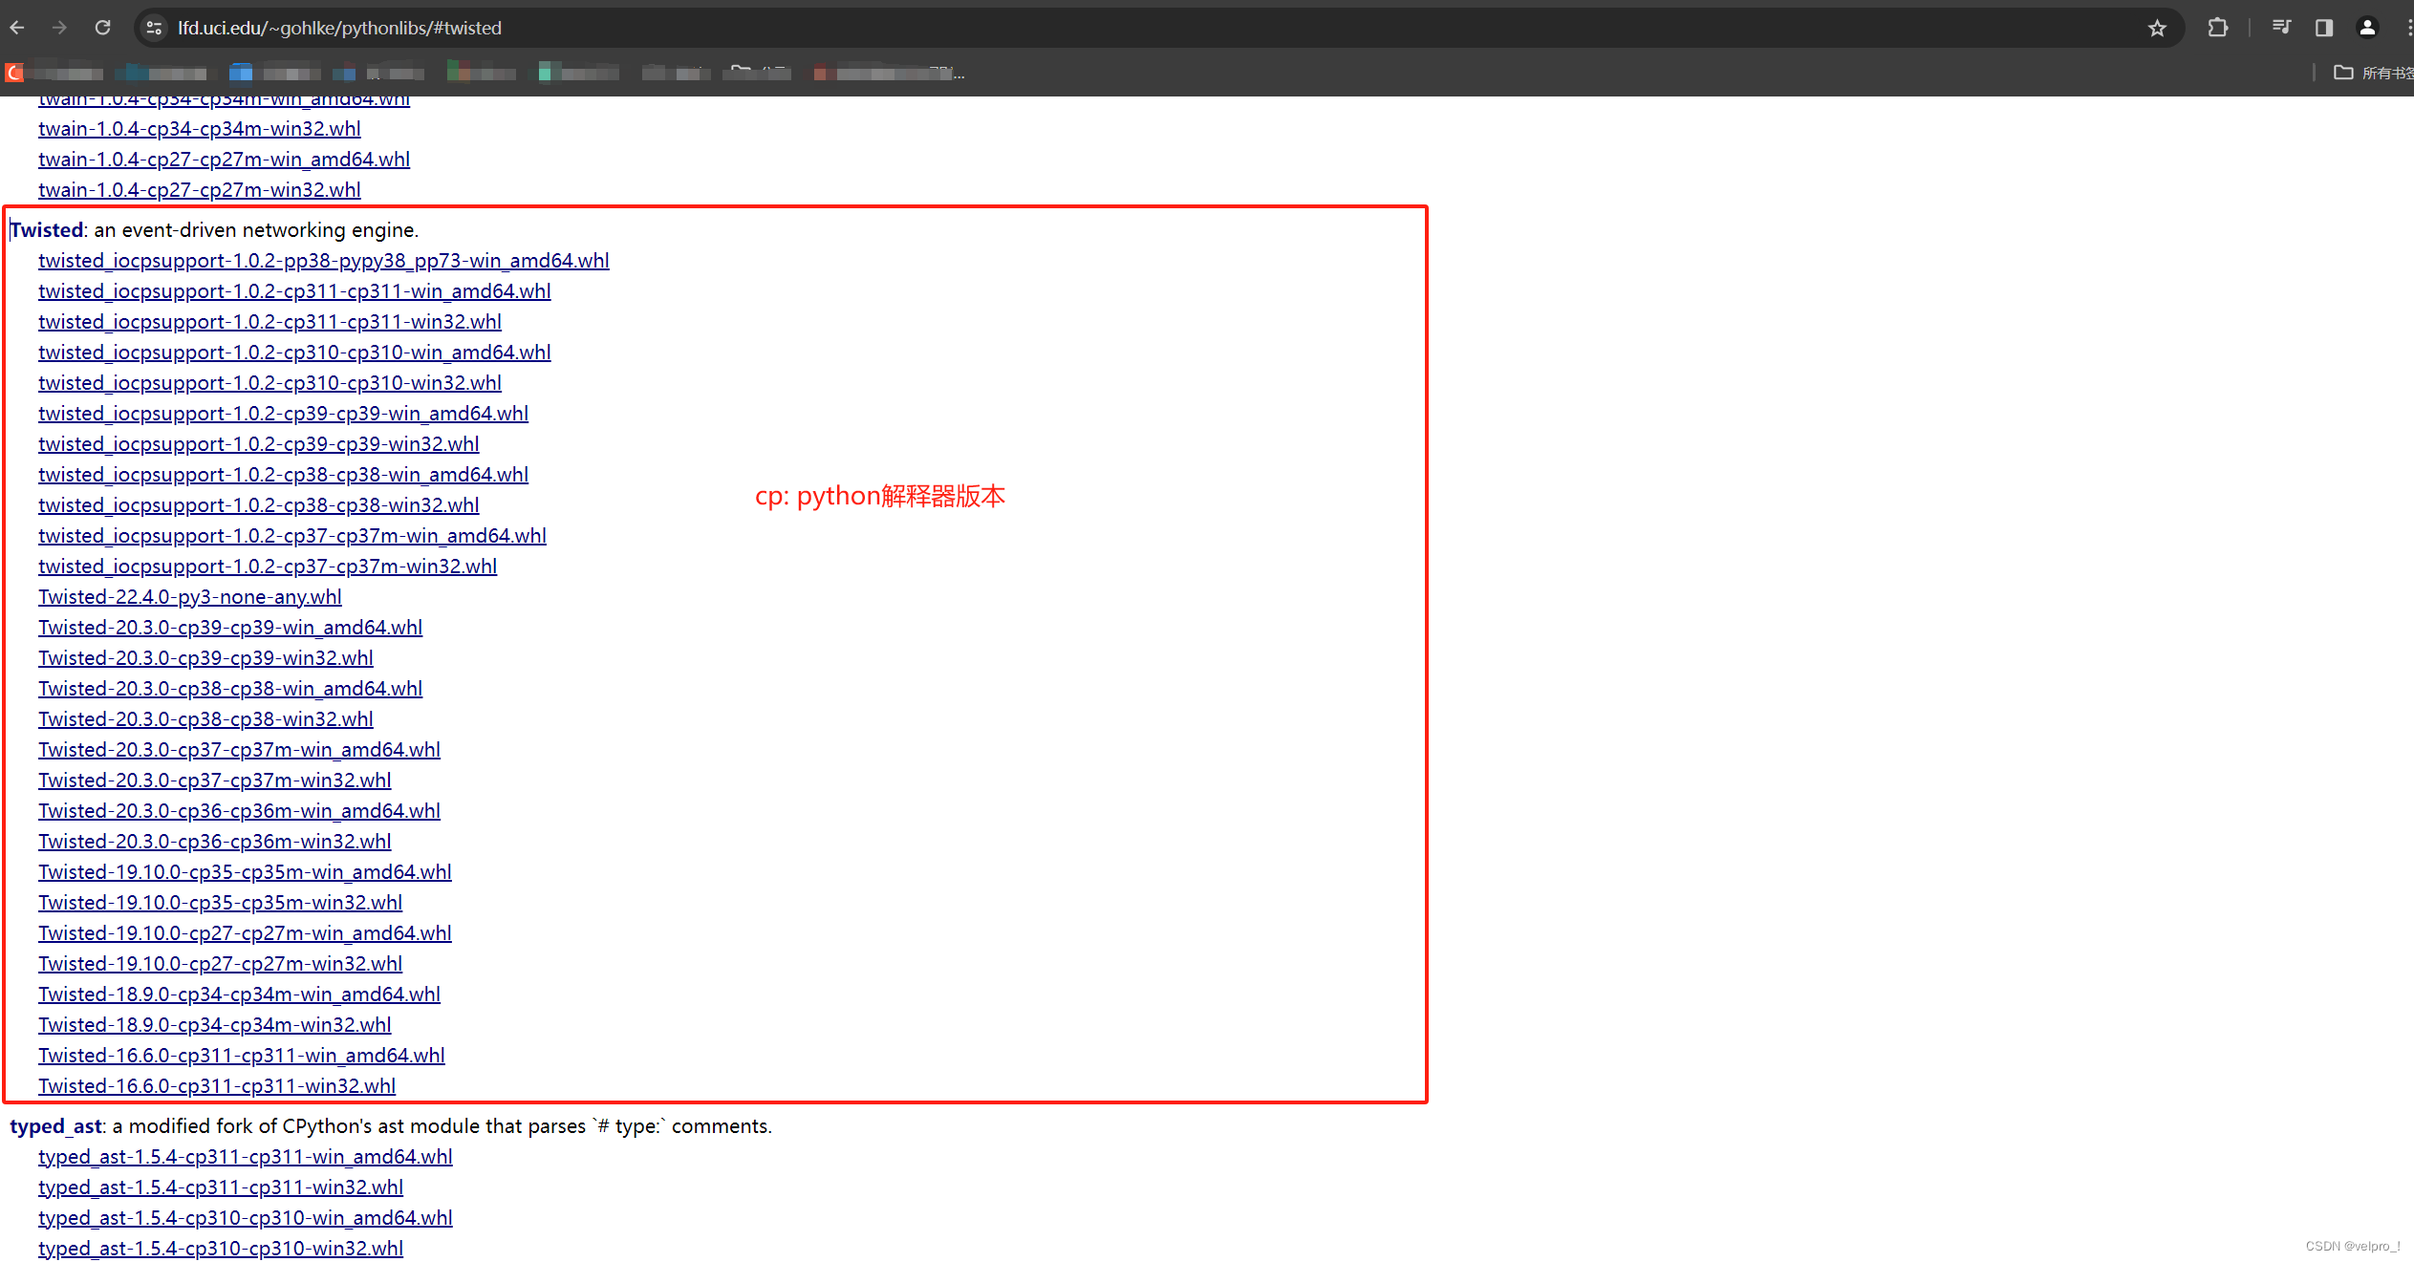
Task: Open Twisted-19.10.0-cp35-cp35m-win_amd64.whl link
Action: [x=245, y=871]
